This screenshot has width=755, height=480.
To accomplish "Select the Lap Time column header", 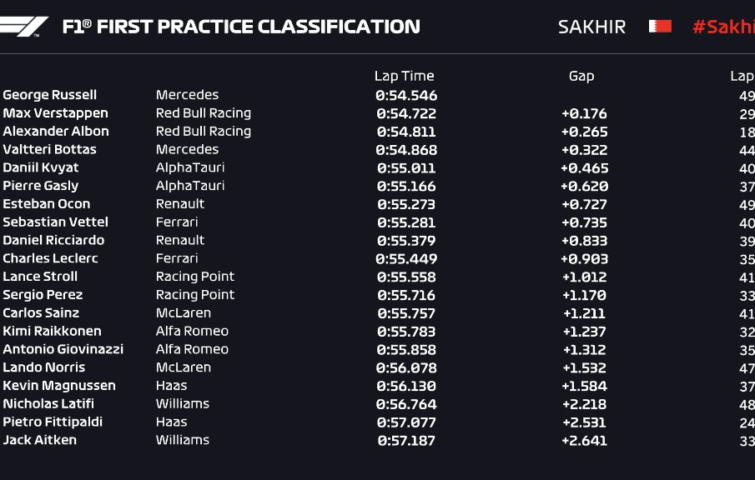I will coord(404,76).
